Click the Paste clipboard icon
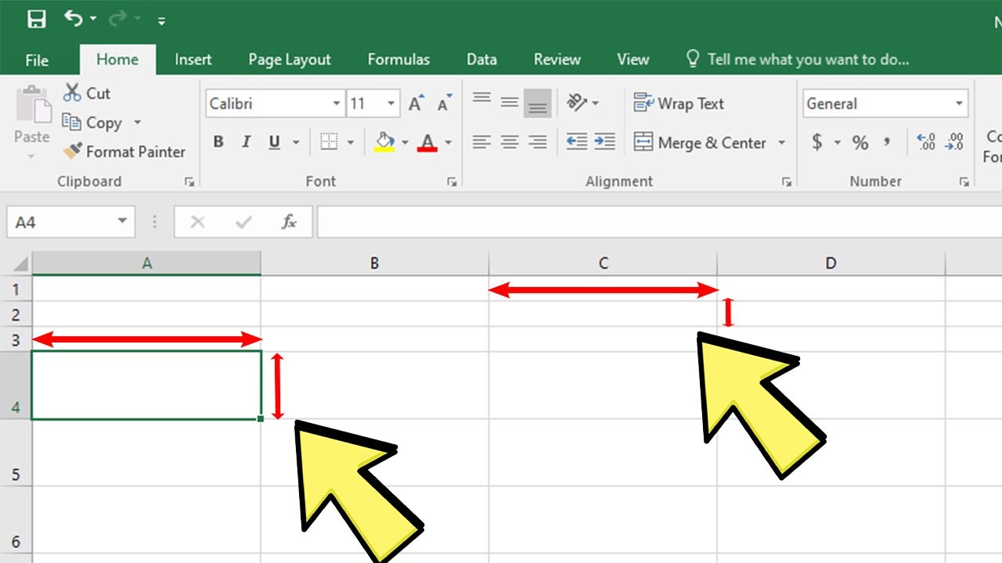Image resolution: width=1002 pixels, height=563 pixels. [x=32, y=105]
